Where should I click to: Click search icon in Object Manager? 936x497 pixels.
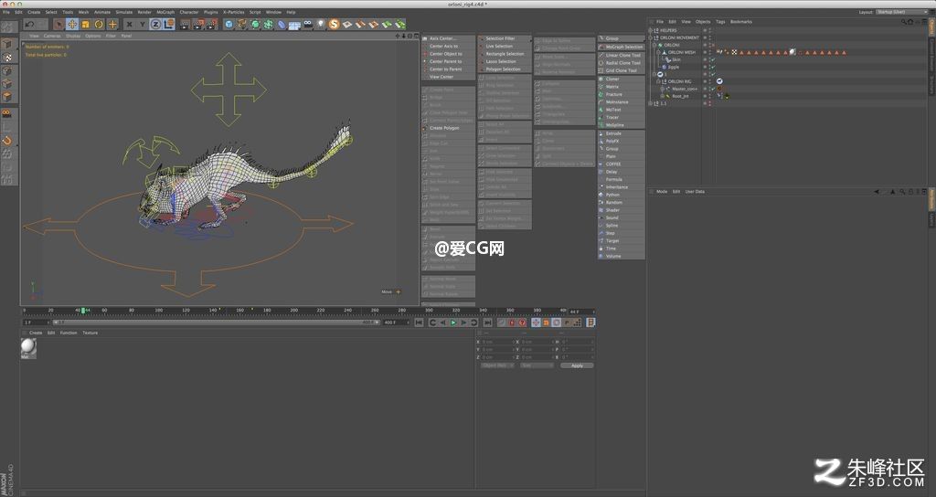[904, 22]
